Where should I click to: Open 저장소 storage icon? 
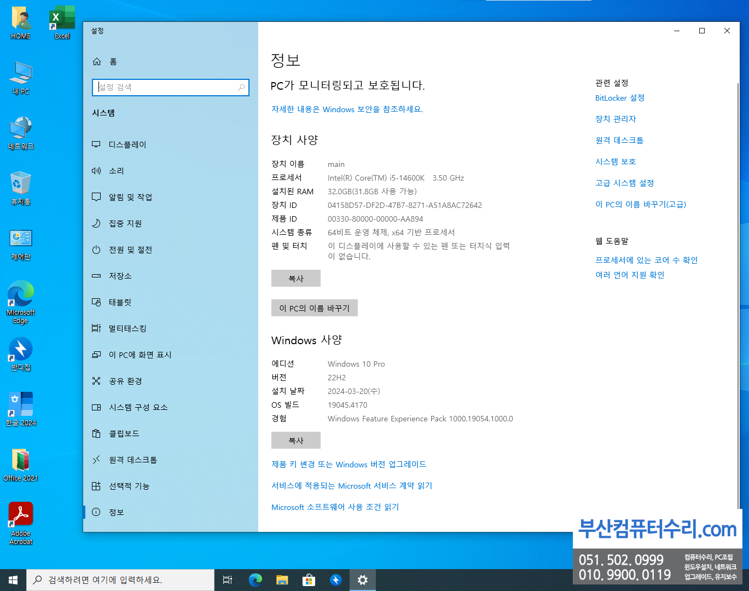point(96,276)
